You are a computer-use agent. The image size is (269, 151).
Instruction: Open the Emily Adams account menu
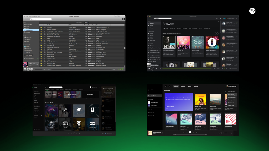click(231, 86)
